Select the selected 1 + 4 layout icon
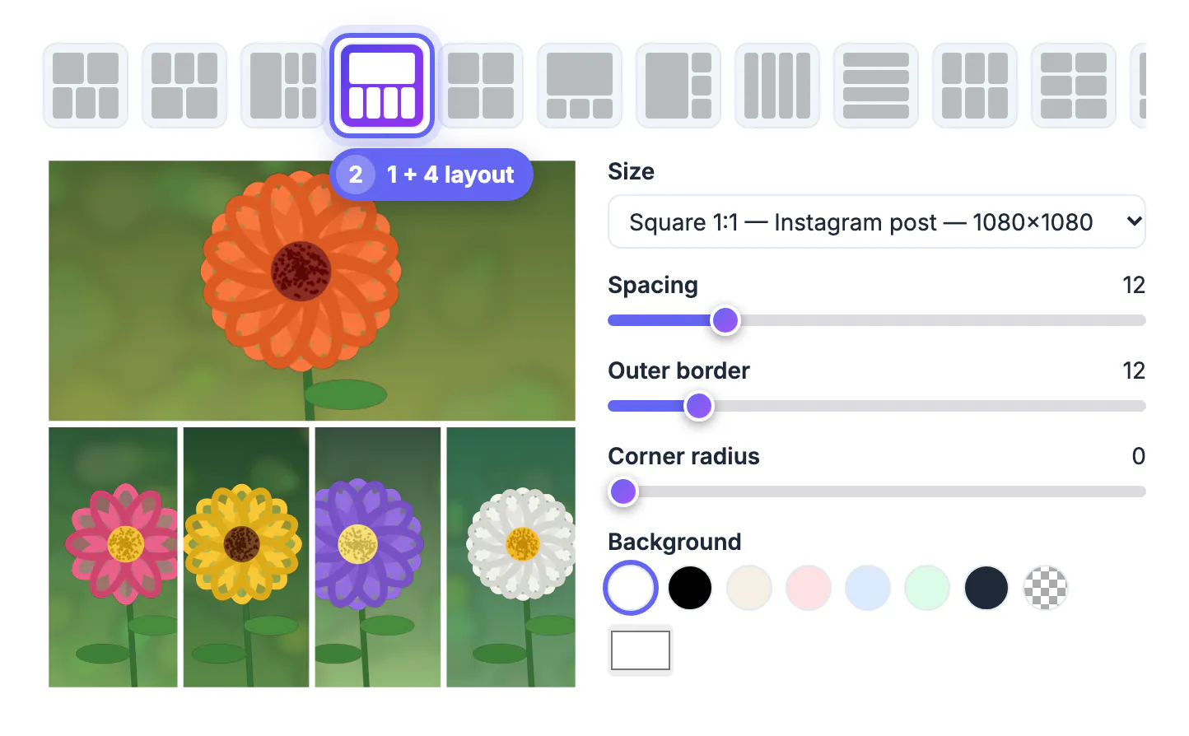This screenshot has height=736, width=1189. (x=382, y=86)
